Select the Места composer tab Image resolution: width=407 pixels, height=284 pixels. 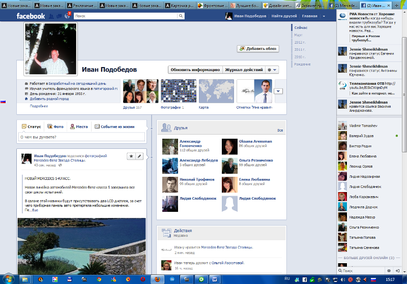click(79, 127)
